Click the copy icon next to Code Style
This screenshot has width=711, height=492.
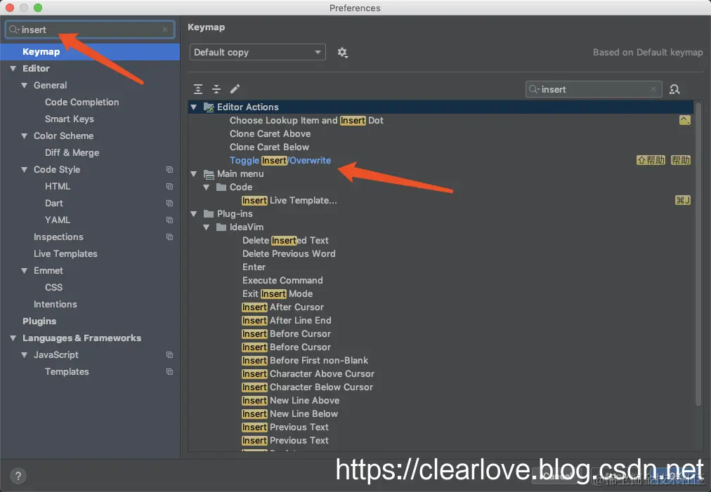[169, 170]
